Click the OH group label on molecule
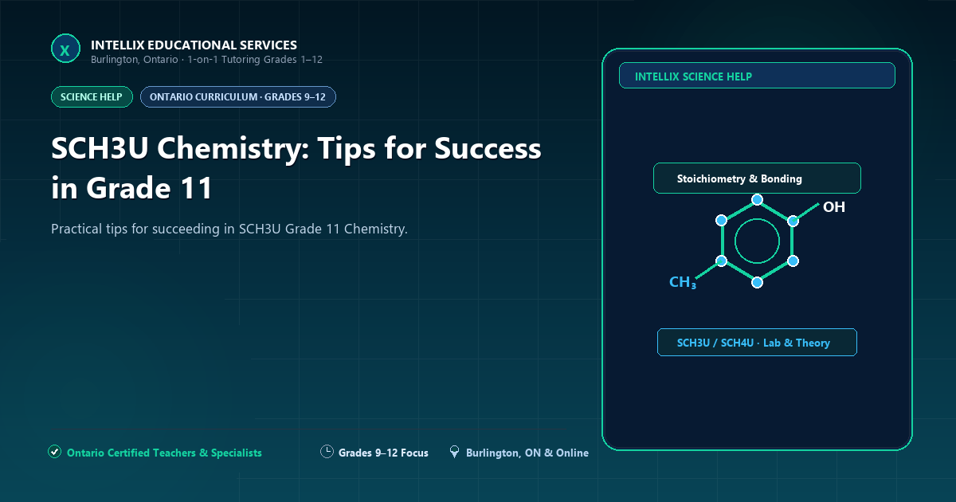The image size is (956, 502). (x=833, y=207)
